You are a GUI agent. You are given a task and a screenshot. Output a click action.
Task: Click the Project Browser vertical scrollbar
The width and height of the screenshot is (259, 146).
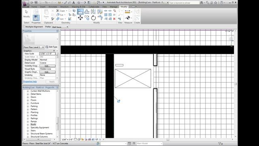tap(57, 123)
